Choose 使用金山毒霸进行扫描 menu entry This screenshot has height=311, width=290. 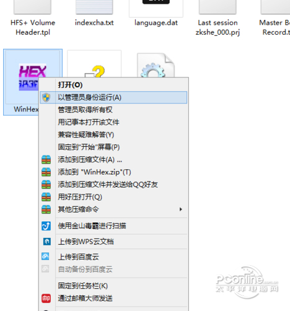[x=113, y=226]
